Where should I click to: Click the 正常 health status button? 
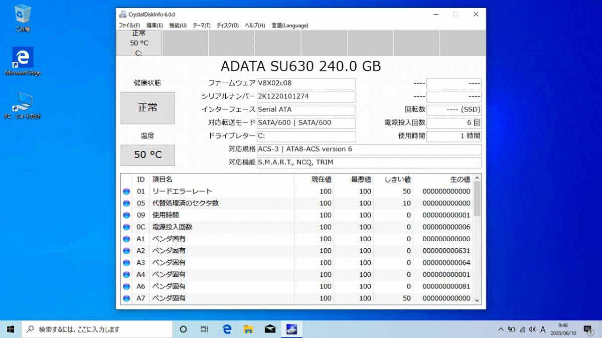click(148, 108)
